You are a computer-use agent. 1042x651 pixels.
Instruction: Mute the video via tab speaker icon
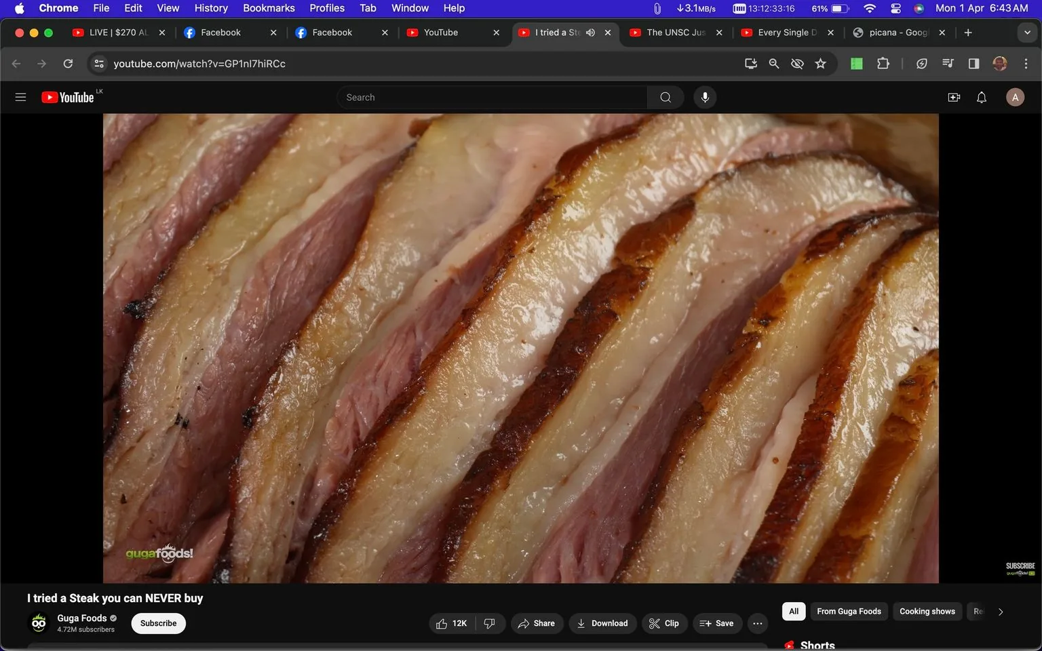(x=590, y=32)
